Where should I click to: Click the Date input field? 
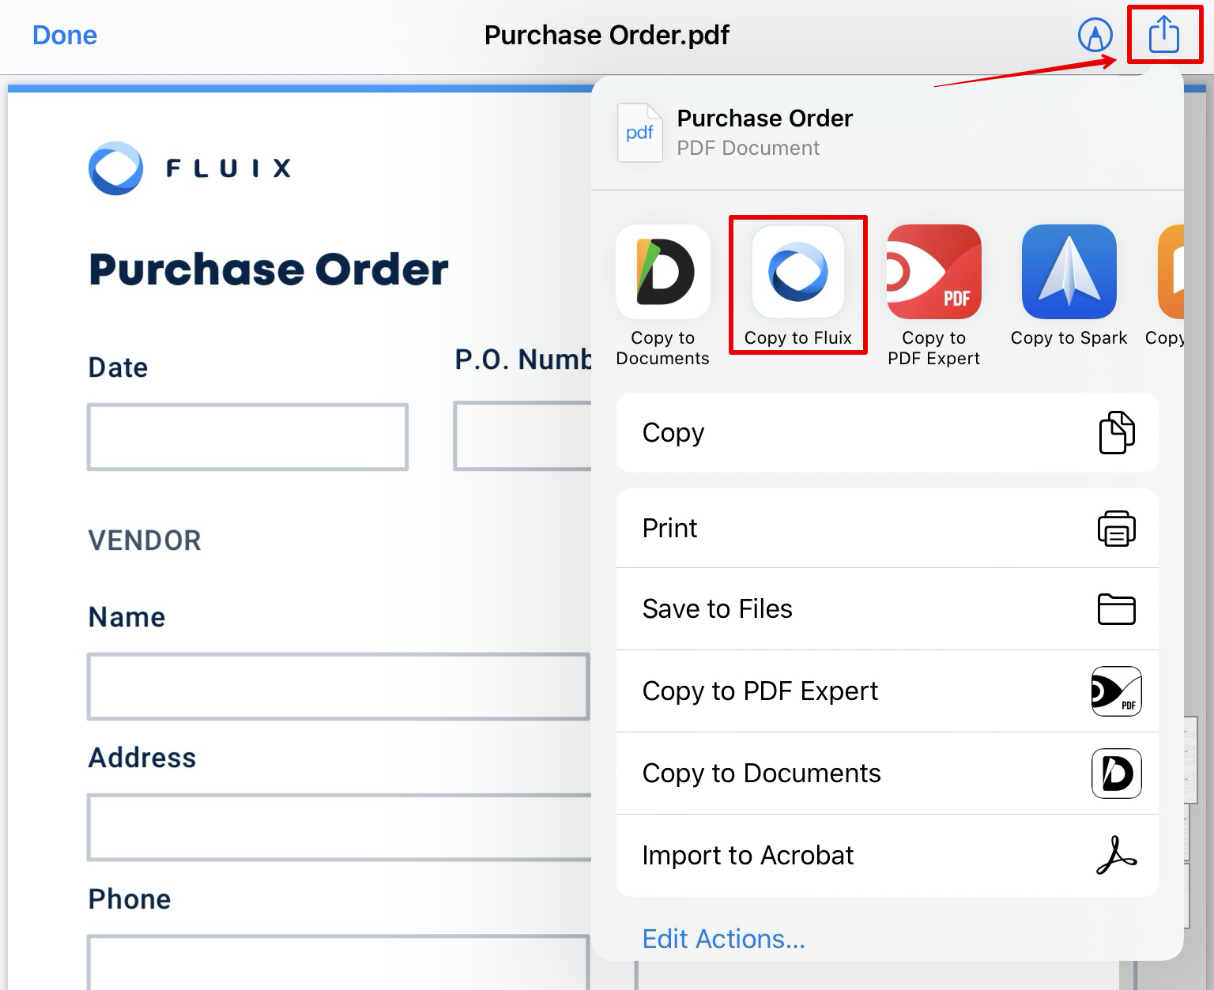(247, 437)
